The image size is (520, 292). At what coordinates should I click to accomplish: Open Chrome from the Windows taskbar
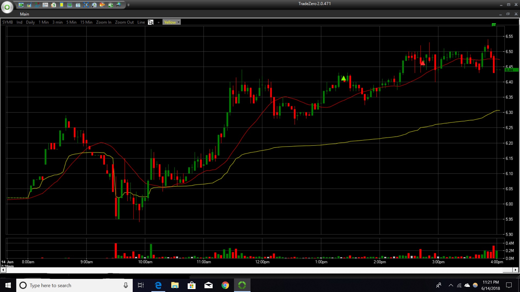pos(225,285)
